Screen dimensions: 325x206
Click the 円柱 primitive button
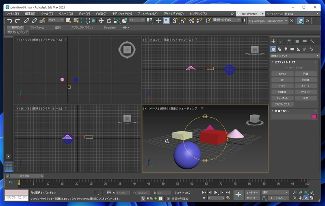coord(282,86)
